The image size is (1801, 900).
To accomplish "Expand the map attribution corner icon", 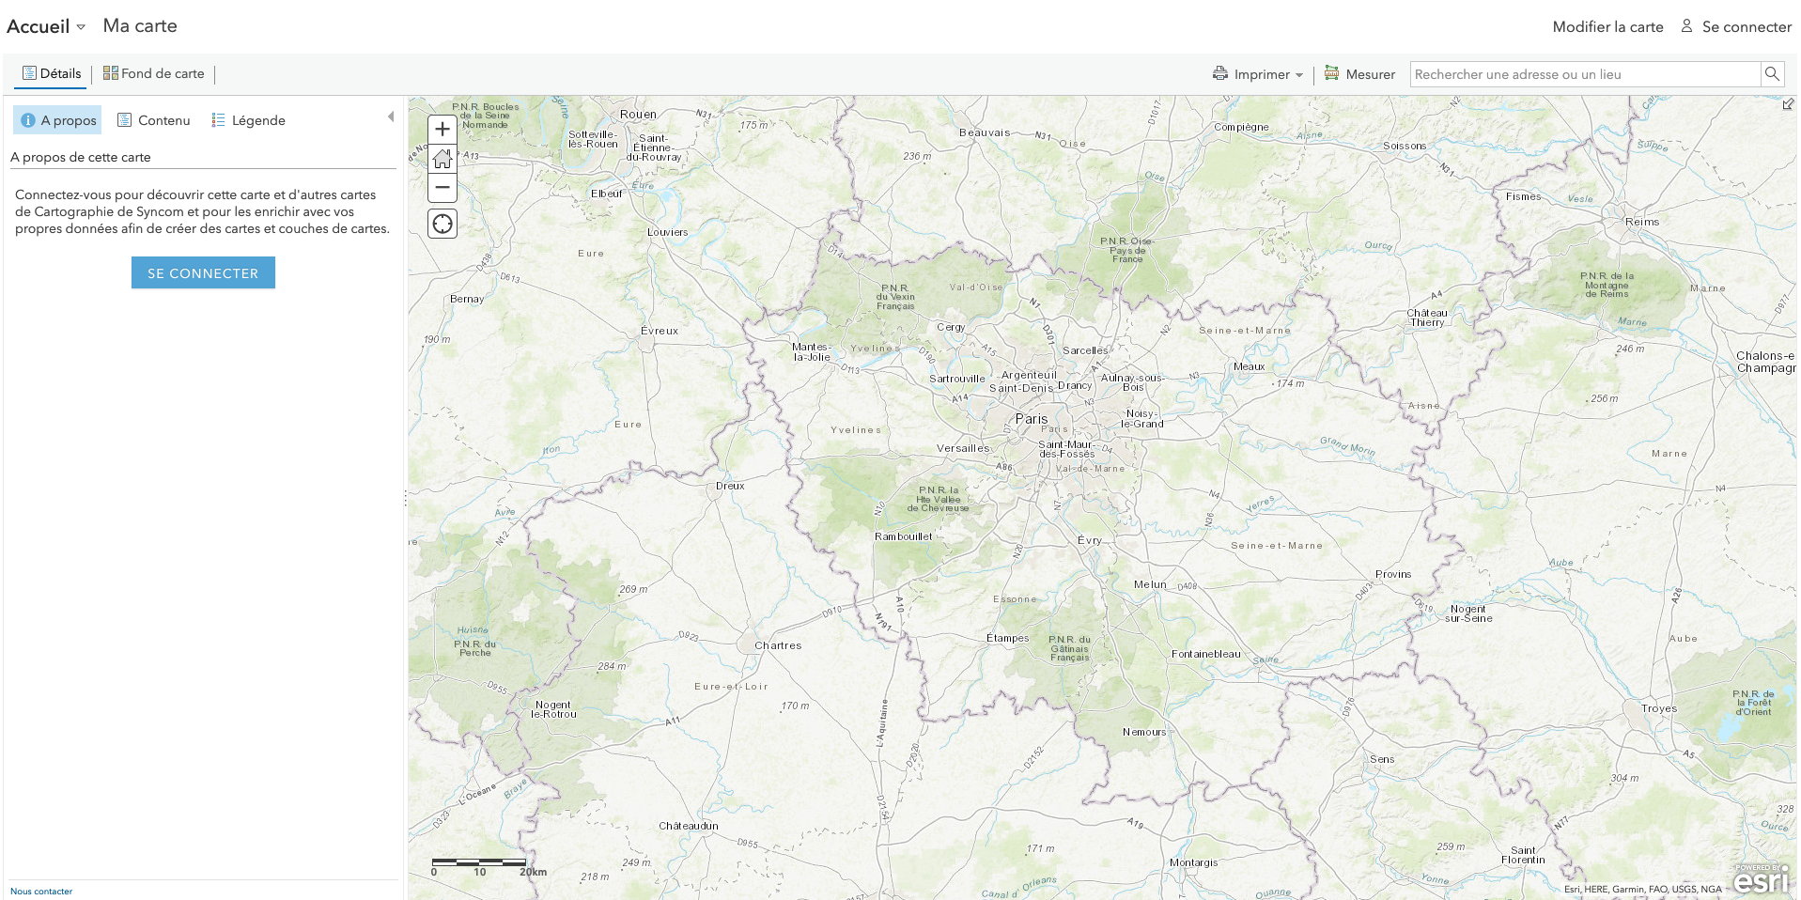I will tap(1788, 104).
